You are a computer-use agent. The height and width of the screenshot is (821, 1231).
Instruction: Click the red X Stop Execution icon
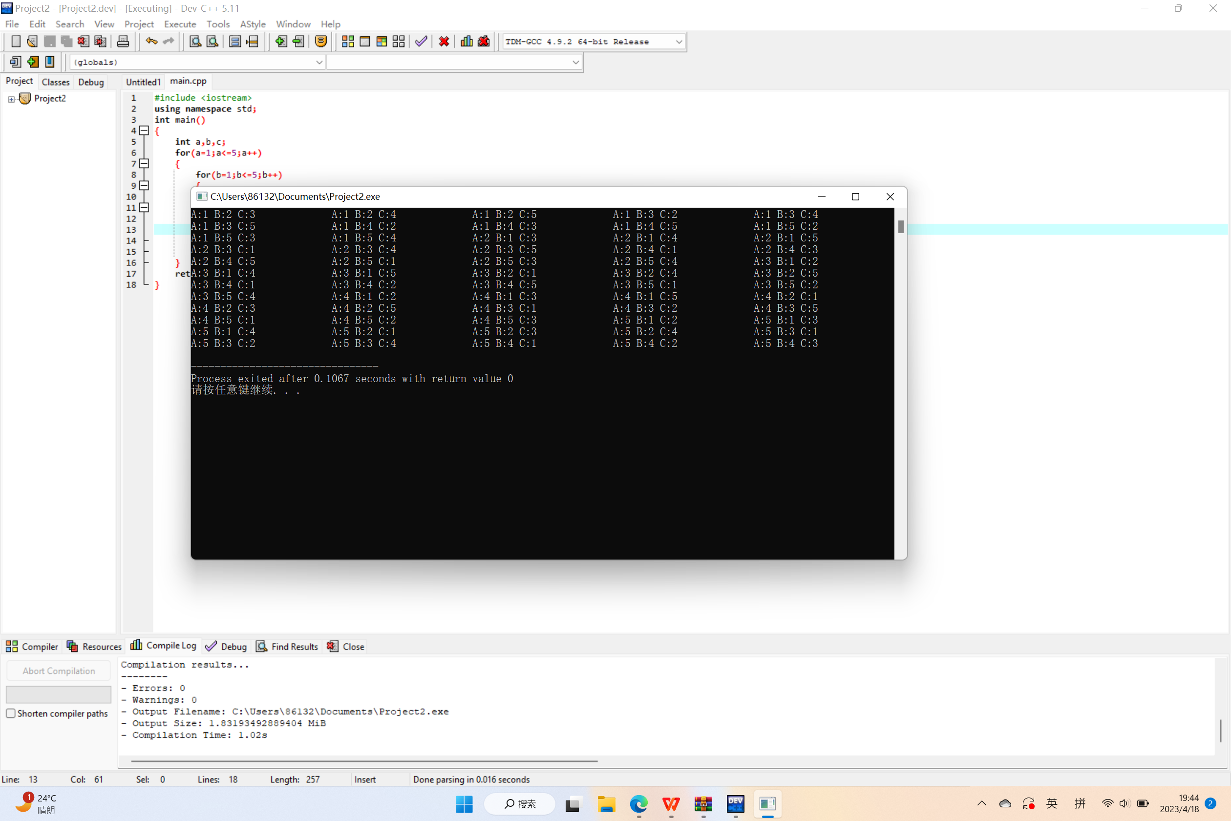(444, 42)
